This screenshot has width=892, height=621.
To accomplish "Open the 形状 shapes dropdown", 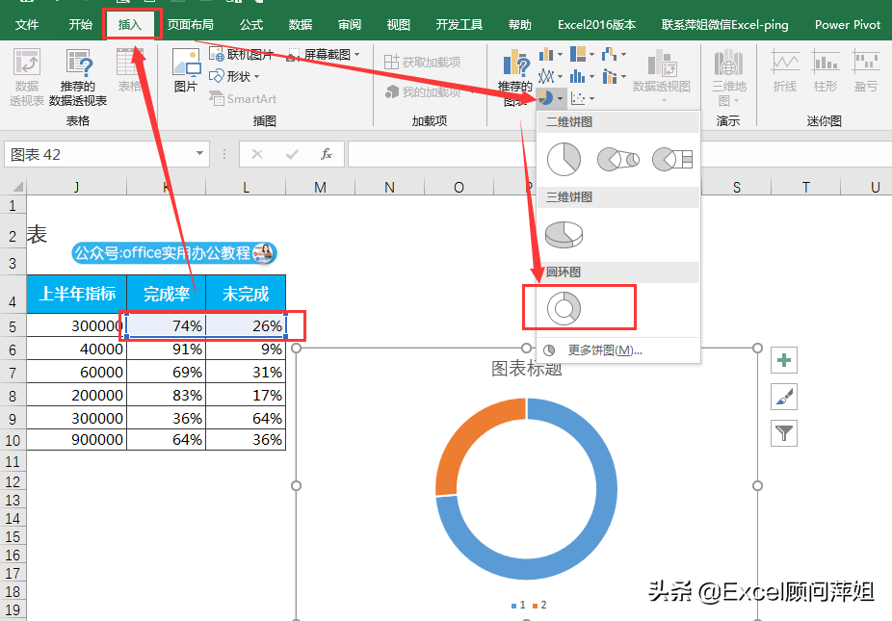I will [x=234, y=76].
